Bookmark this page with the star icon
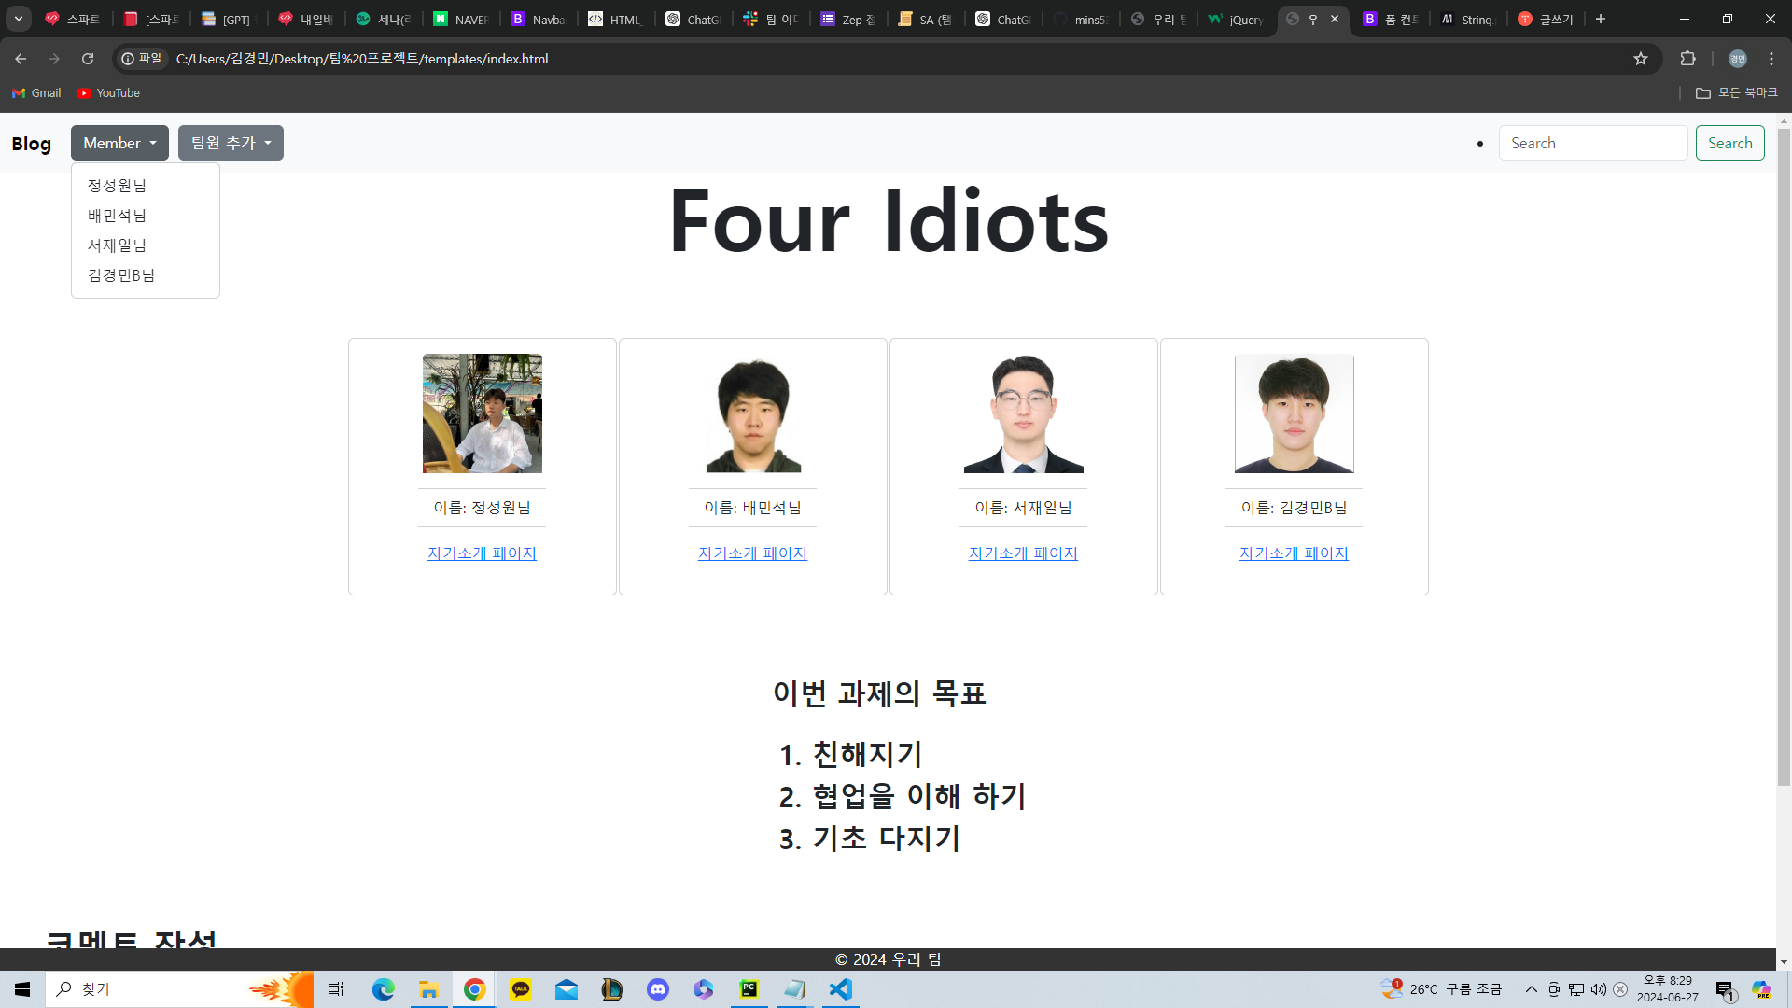 coord(1641,59)
